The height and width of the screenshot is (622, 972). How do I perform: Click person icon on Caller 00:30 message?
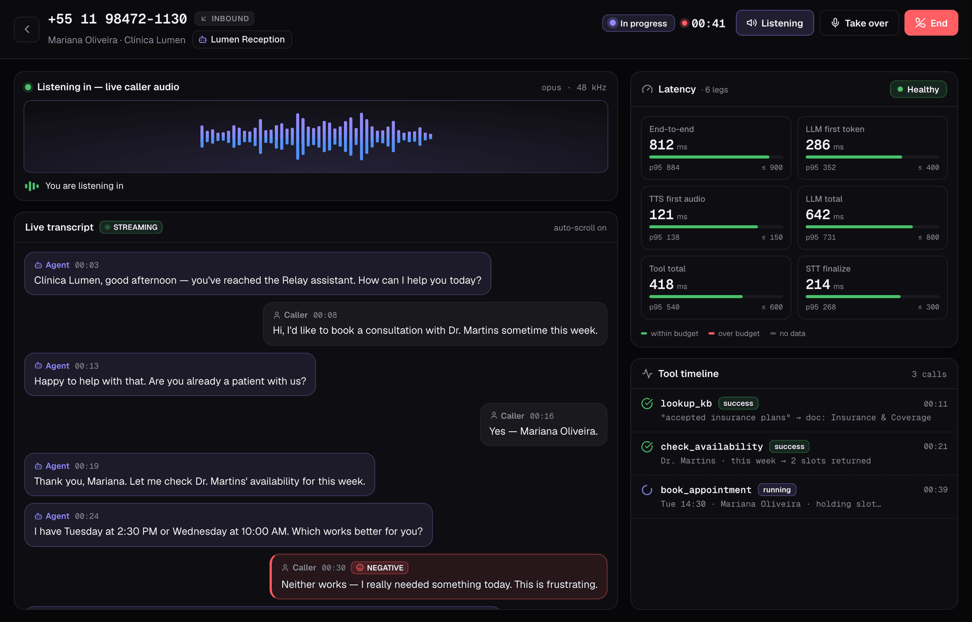[285, 568]
